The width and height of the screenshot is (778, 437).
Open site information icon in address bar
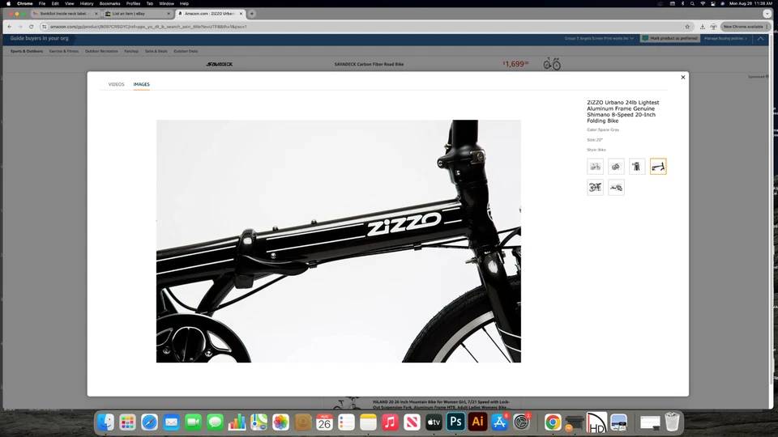coord(44,27)
